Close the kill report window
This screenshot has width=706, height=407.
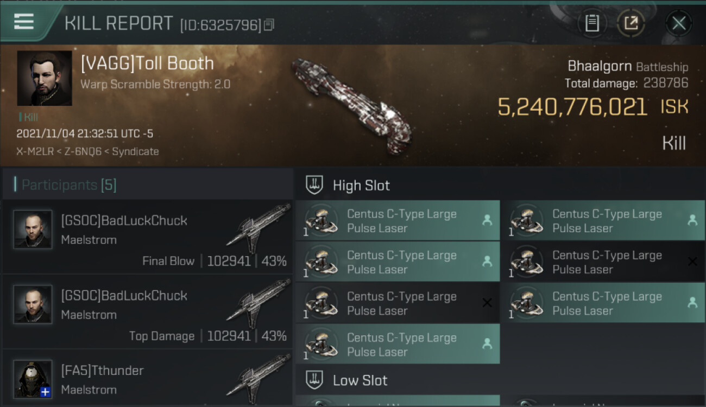pos(678,23)
